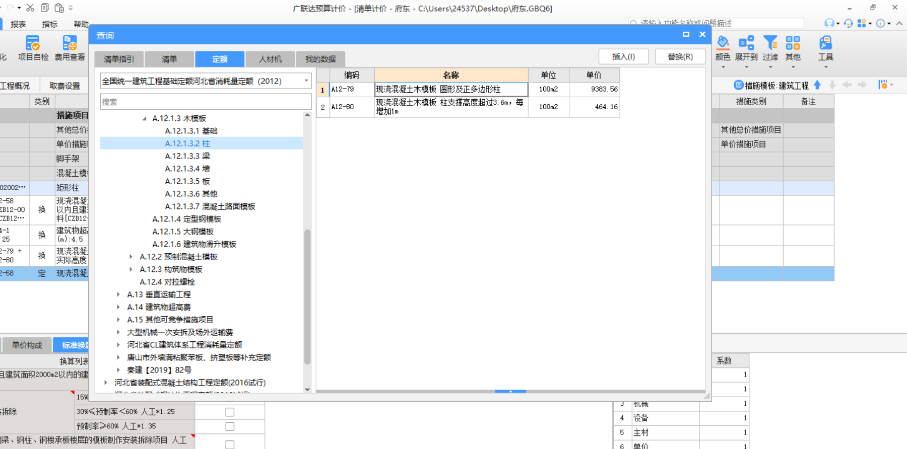This screenshot has height=449, width=907.
Task: Expand A.14 建筑物超高费 node
Action: (x=118, y=307)
